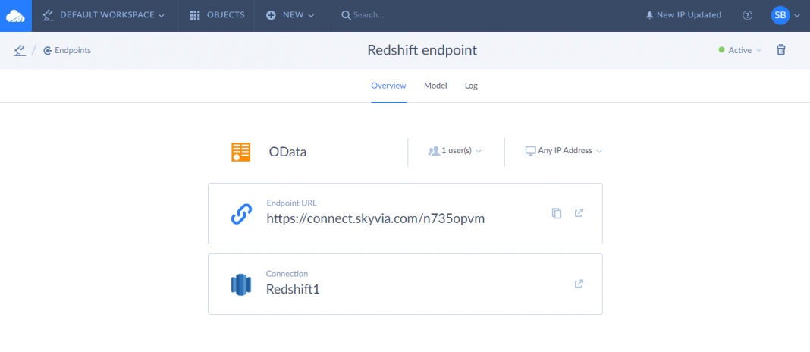Open endpoint URL in new tab icon
810x352 pixels.
click(579, 213)
